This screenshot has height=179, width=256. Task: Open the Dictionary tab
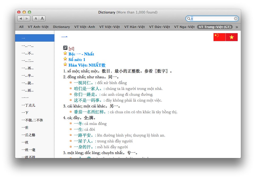[x=61, y=27]
